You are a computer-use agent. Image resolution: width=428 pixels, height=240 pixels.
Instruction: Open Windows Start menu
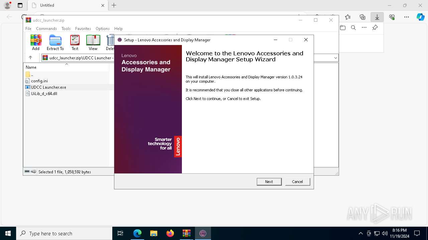(8, 233)
